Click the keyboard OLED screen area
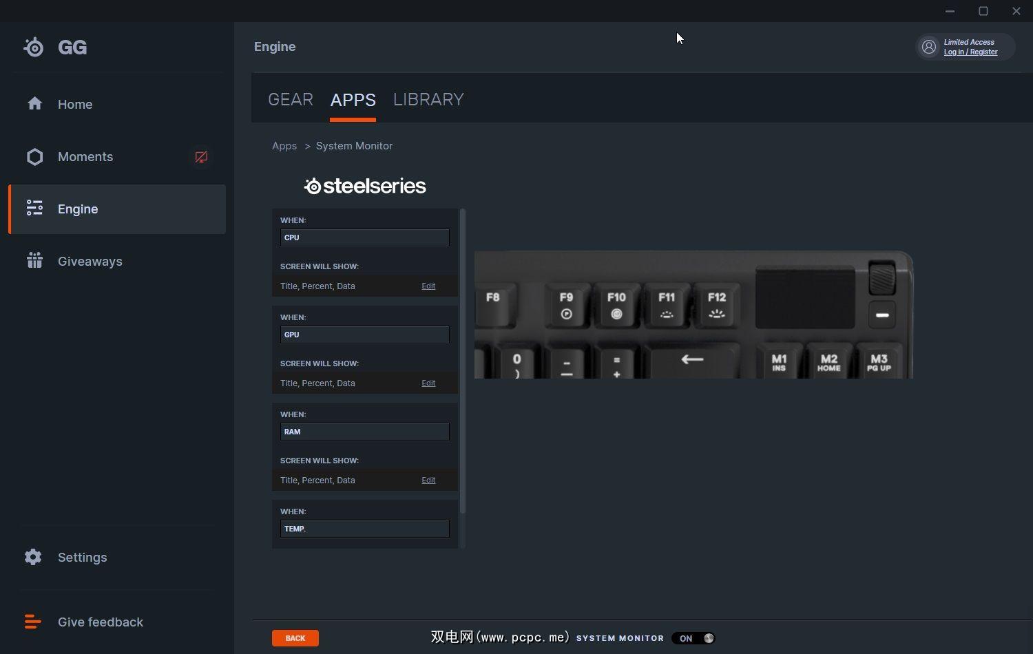The width and height of the screenshot is (1033, 654). point(805,297)
